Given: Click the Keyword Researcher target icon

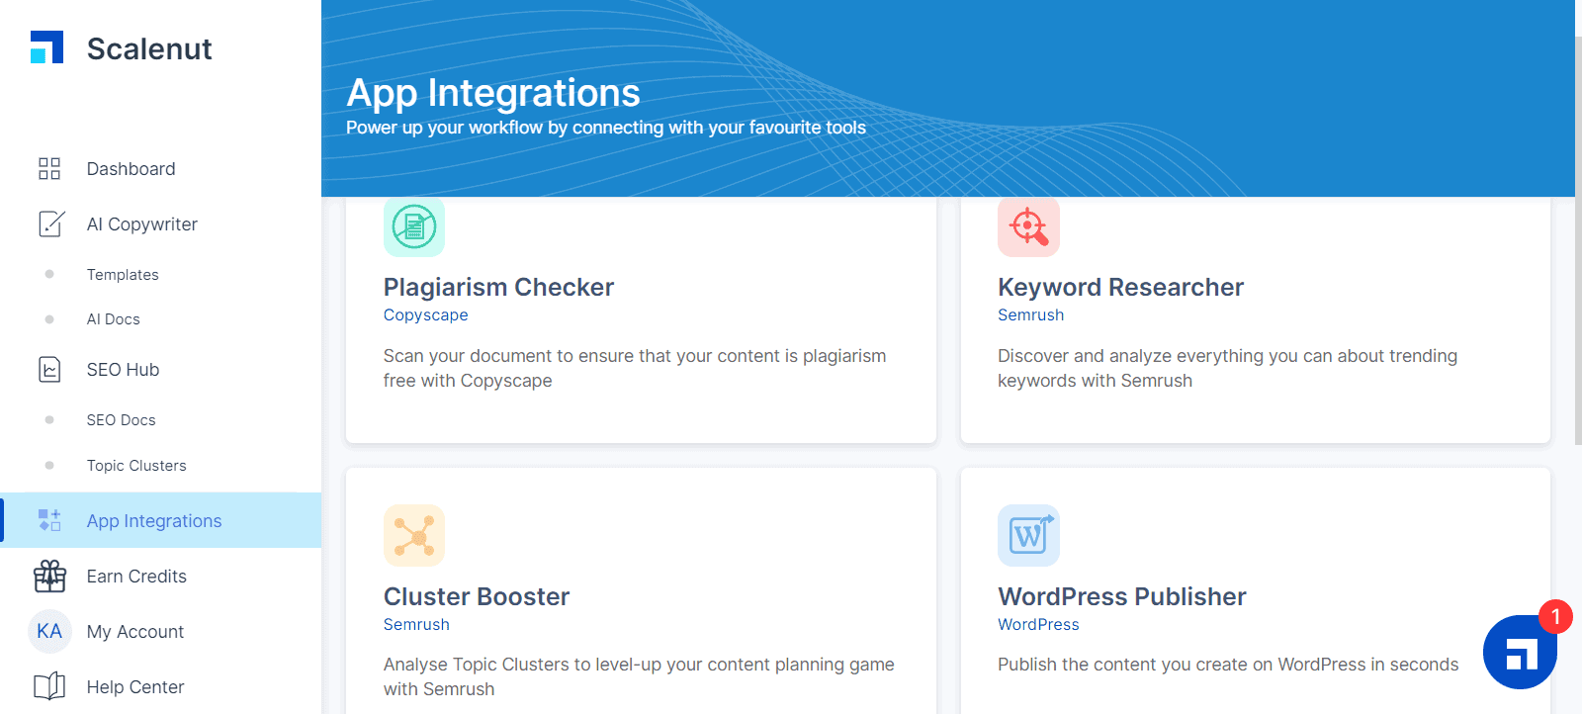Looking at the screenshot, I should pos(1028,227).
